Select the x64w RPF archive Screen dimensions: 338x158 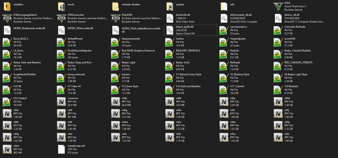pos(7,149)
